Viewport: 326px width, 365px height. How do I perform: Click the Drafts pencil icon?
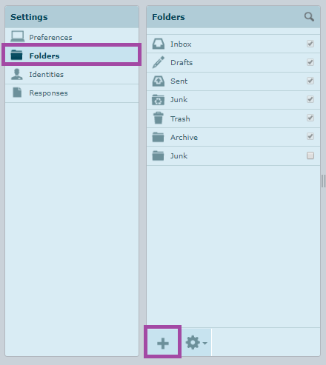159,62
